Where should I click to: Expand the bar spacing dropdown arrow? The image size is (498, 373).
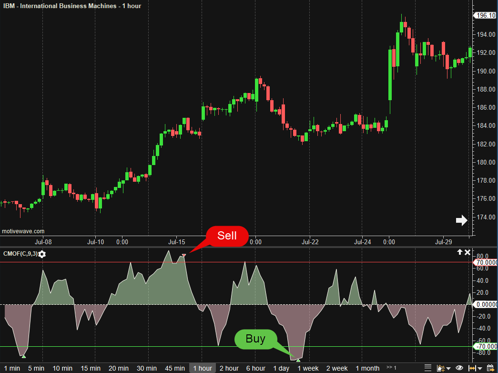pos(479,368)
